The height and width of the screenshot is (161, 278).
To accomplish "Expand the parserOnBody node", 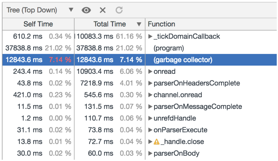I will [x=150, y=153].
